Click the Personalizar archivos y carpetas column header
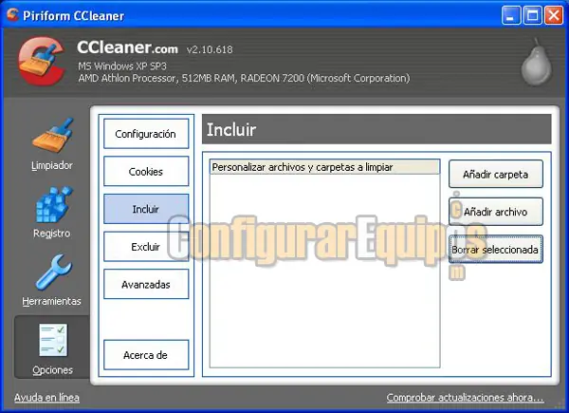The width and height of the screenshot is (569, 413). point(324,167)
